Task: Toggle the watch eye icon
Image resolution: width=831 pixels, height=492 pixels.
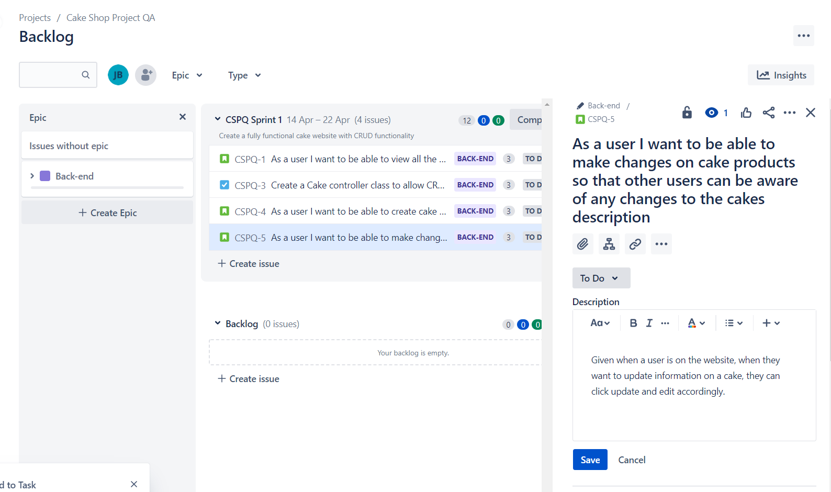Action: pos(712,113)
